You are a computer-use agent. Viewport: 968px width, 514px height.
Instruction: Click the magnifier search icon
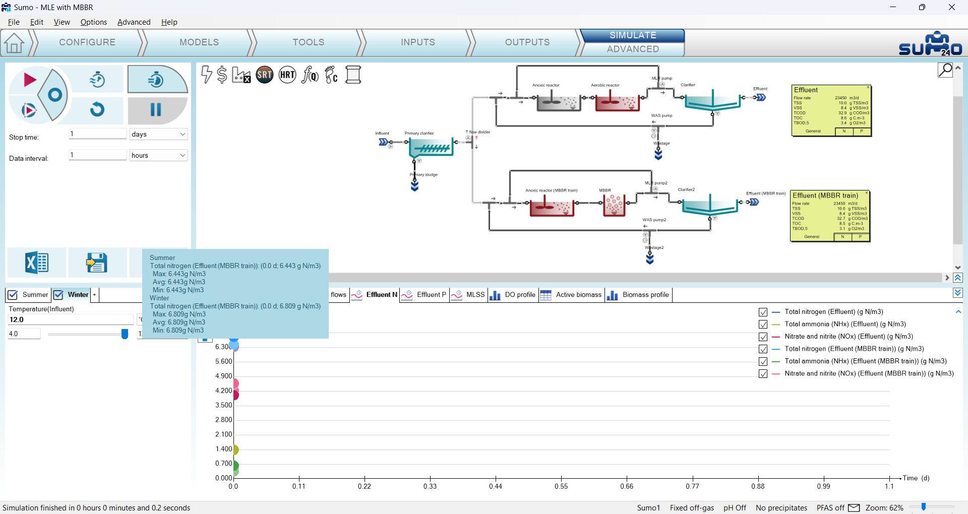945,70
